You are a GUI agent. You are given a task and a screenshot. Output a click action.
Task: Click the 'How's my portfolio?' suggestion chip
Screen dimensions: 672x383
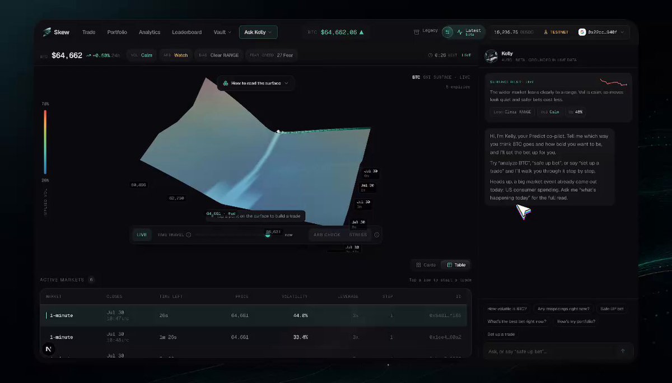pos(577,321)
